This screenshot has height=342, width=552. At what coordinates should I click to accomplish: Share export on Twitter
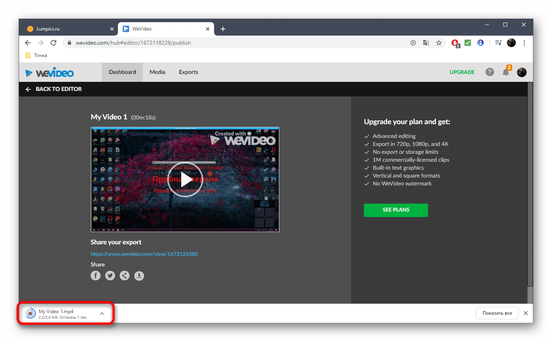110,276
